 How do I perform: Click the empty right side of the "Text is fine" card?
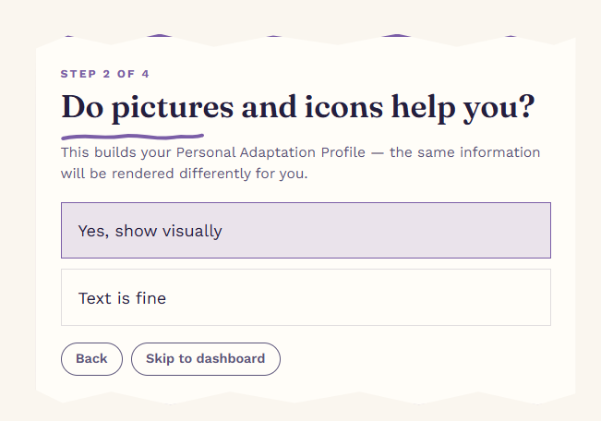[422, 297]
